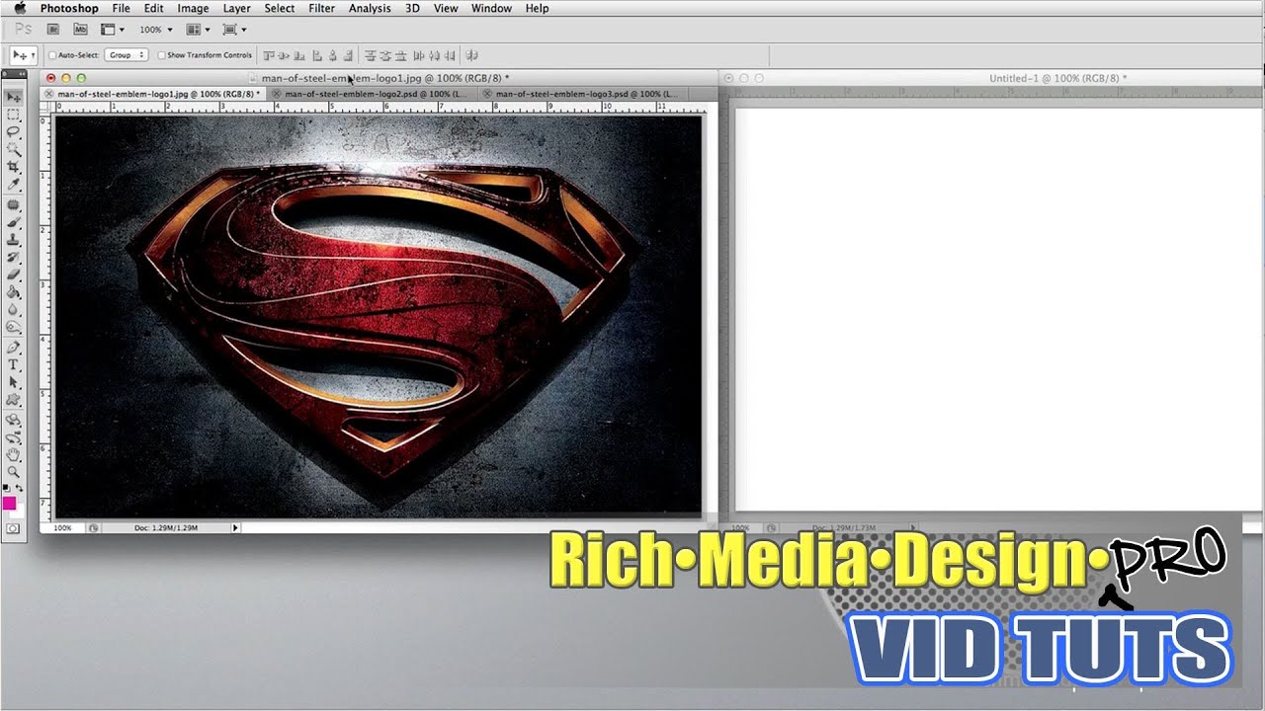Toggle Quick Mask mode icon

point(13,529)
